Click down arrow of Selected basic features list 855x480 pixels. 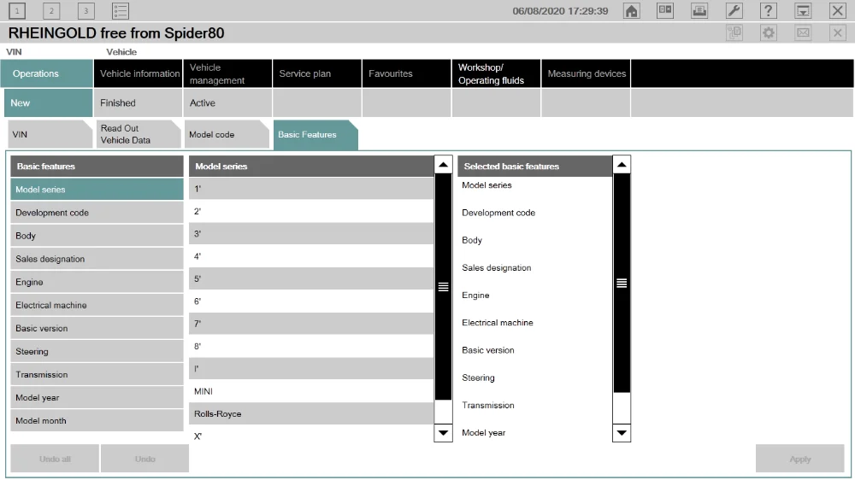622,433
